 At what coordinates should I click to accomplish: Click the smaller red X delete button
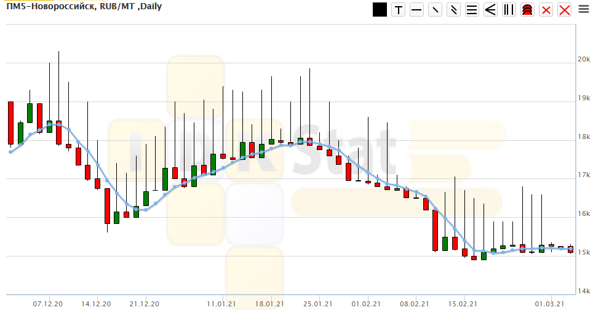[x=546, y=10]
